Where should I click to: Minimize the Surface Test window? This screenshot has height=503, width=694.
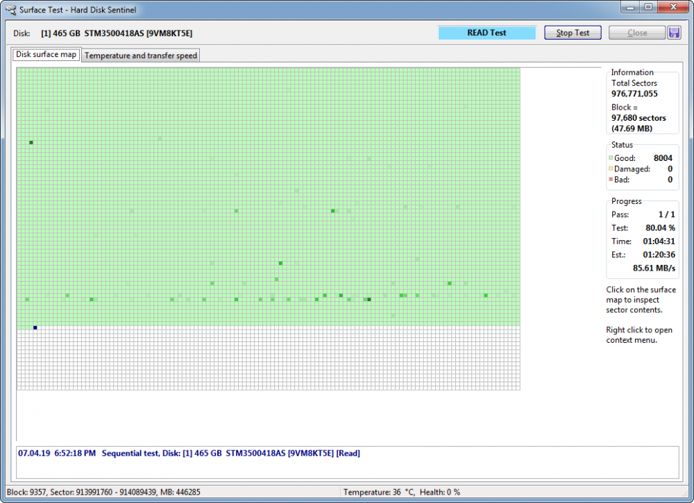pos(629,8)
